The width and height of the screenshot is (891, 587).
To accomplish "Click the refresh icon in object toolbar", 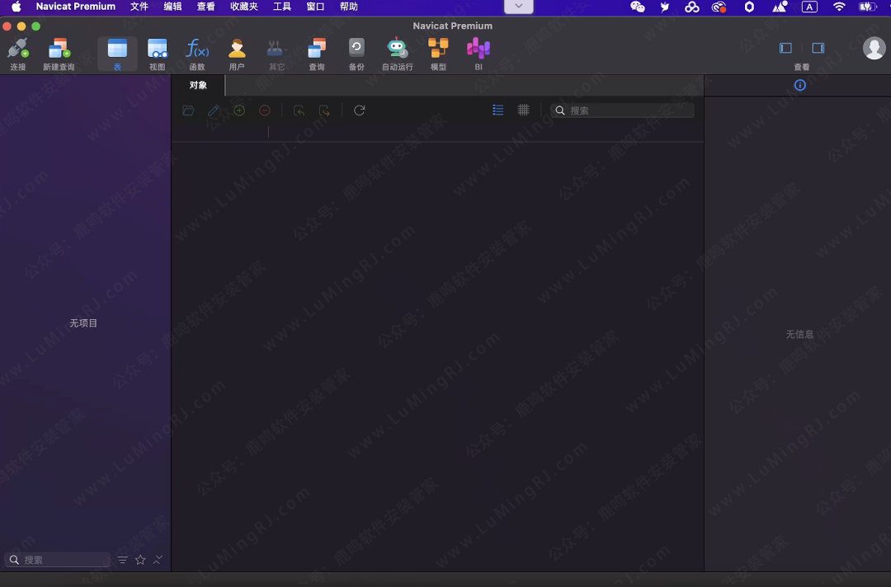I will click(359, 110).
